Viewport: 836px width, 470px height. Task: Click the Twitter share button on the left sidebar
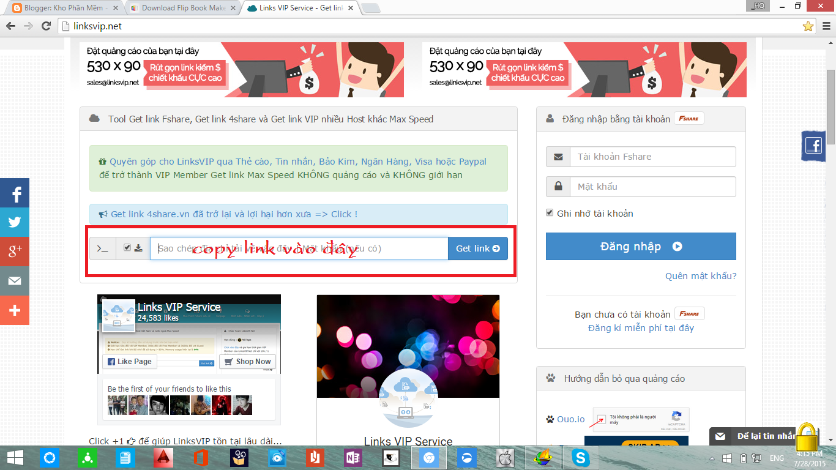point(15,222)
